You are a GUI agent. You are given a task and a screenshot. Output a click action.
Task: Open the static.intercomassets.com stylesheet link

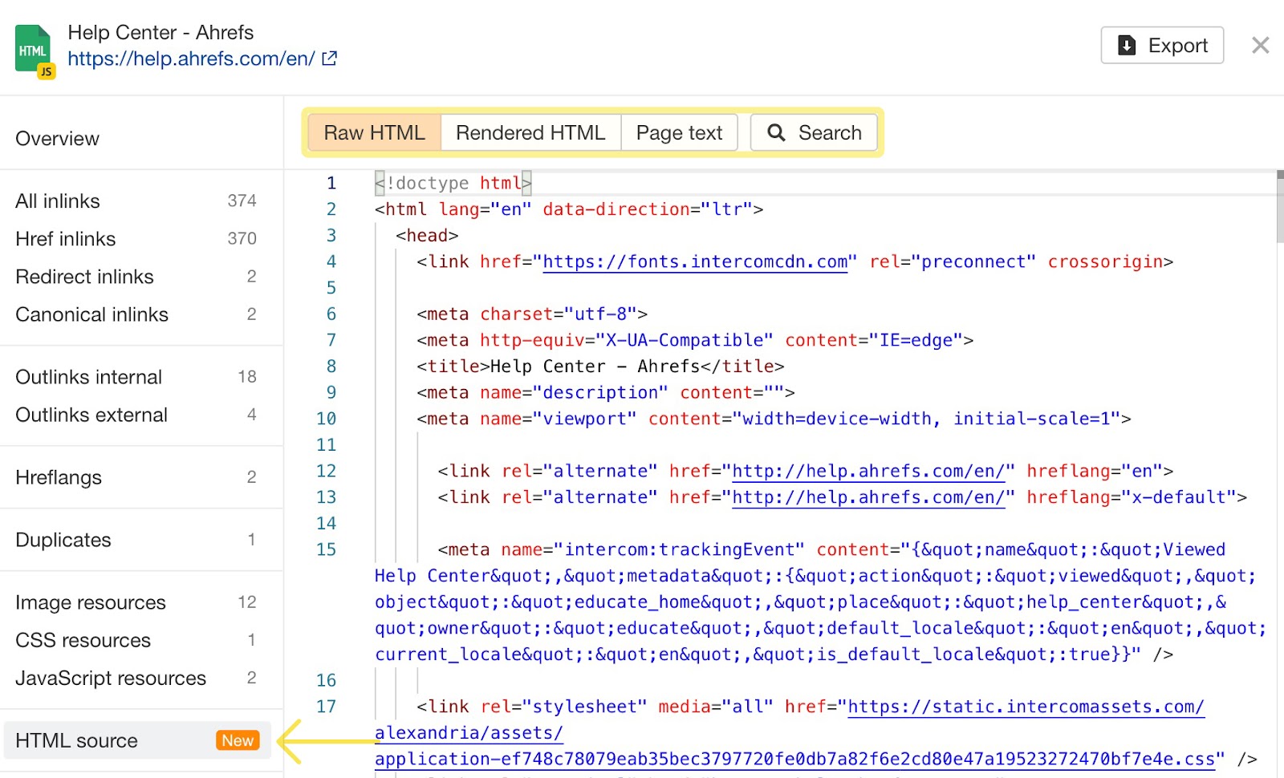[1026, 707]
